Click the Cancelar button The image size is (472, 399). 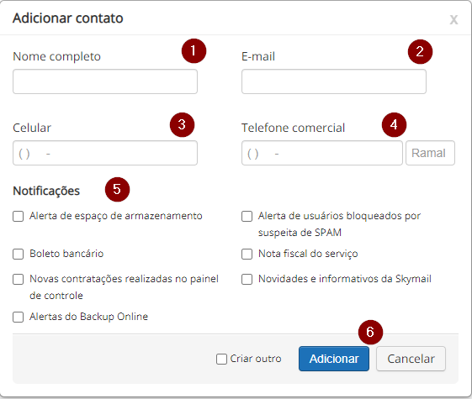(411, 359)
